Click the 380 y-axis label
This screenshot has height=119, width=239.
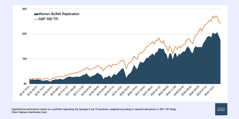[25, 9]
